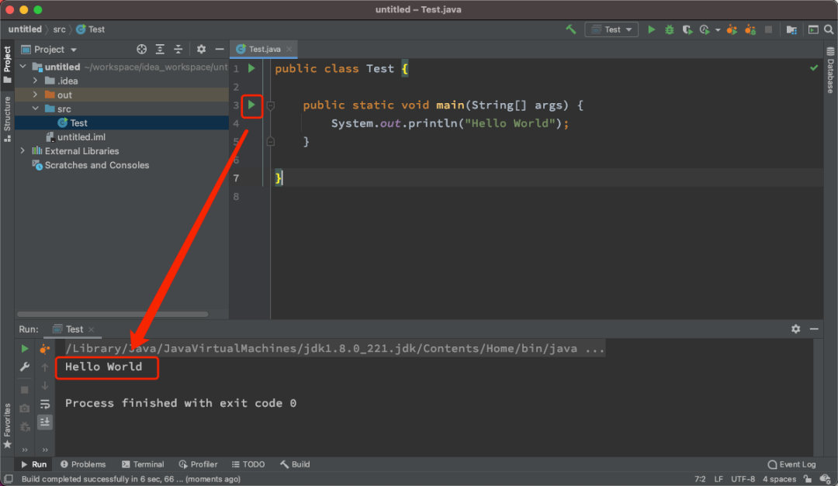Run Test with the green toolbar arrow
Viewport: 838px width, 486px height.
coord(651,29)
